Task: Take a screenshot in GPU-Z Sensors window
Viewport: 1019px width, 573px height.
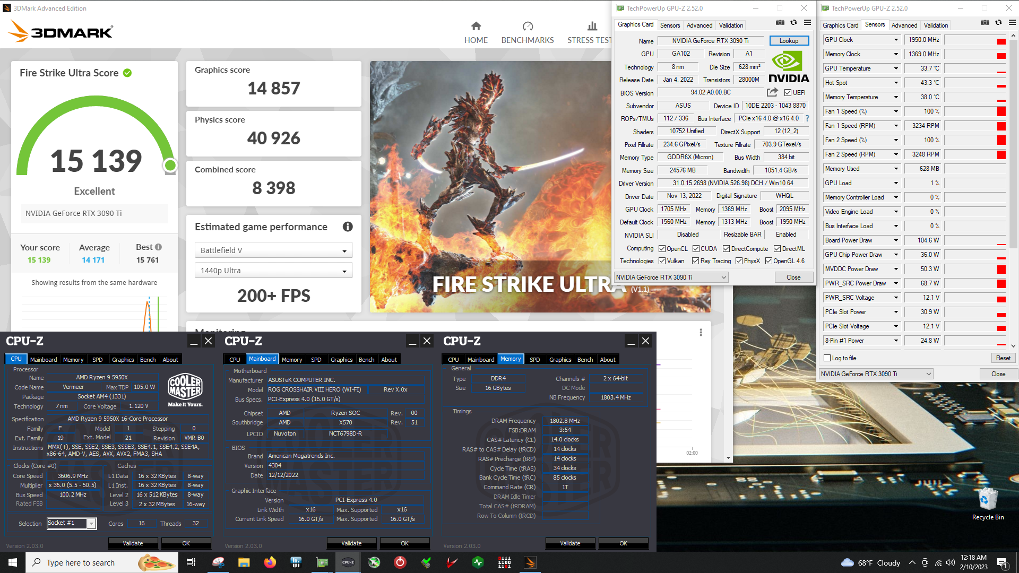Action: click(985, 23)
